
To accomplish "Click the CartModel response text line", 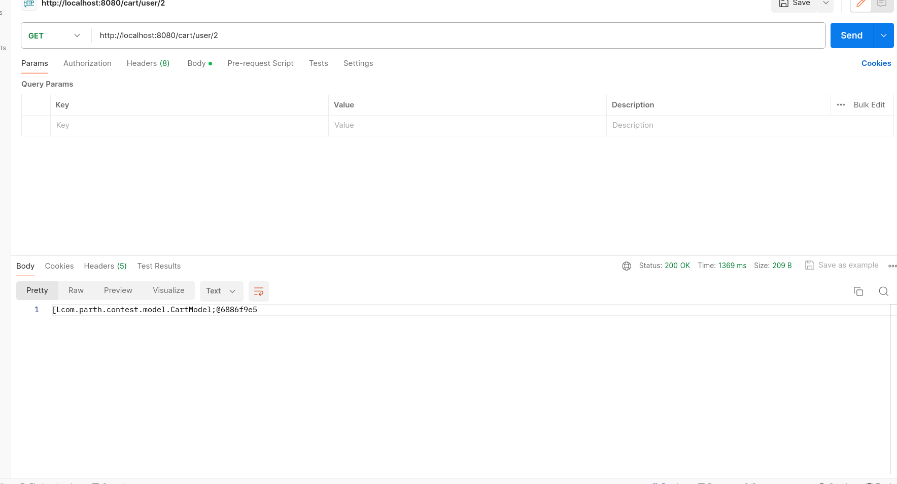I will [x=155, y=310].
